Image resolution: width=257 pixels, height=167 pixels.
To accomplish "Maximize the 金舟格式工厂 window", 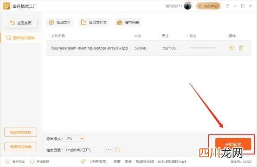I will click(243, 6).
